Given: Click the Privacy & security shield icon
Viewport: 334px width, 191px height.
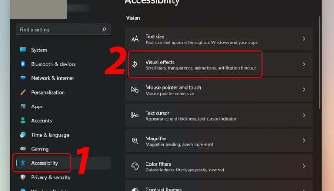Looking at the screenshot, I should [x=23, y=177].
